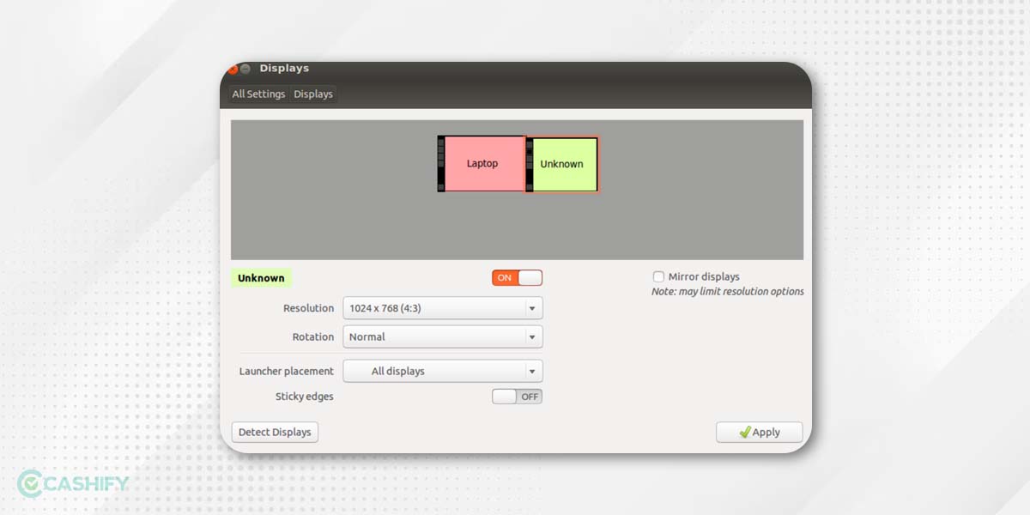This screenshot has height=515, width=1030.
Task: Click the Resolution dropdown arrow icon
Action: coord(534,307)
